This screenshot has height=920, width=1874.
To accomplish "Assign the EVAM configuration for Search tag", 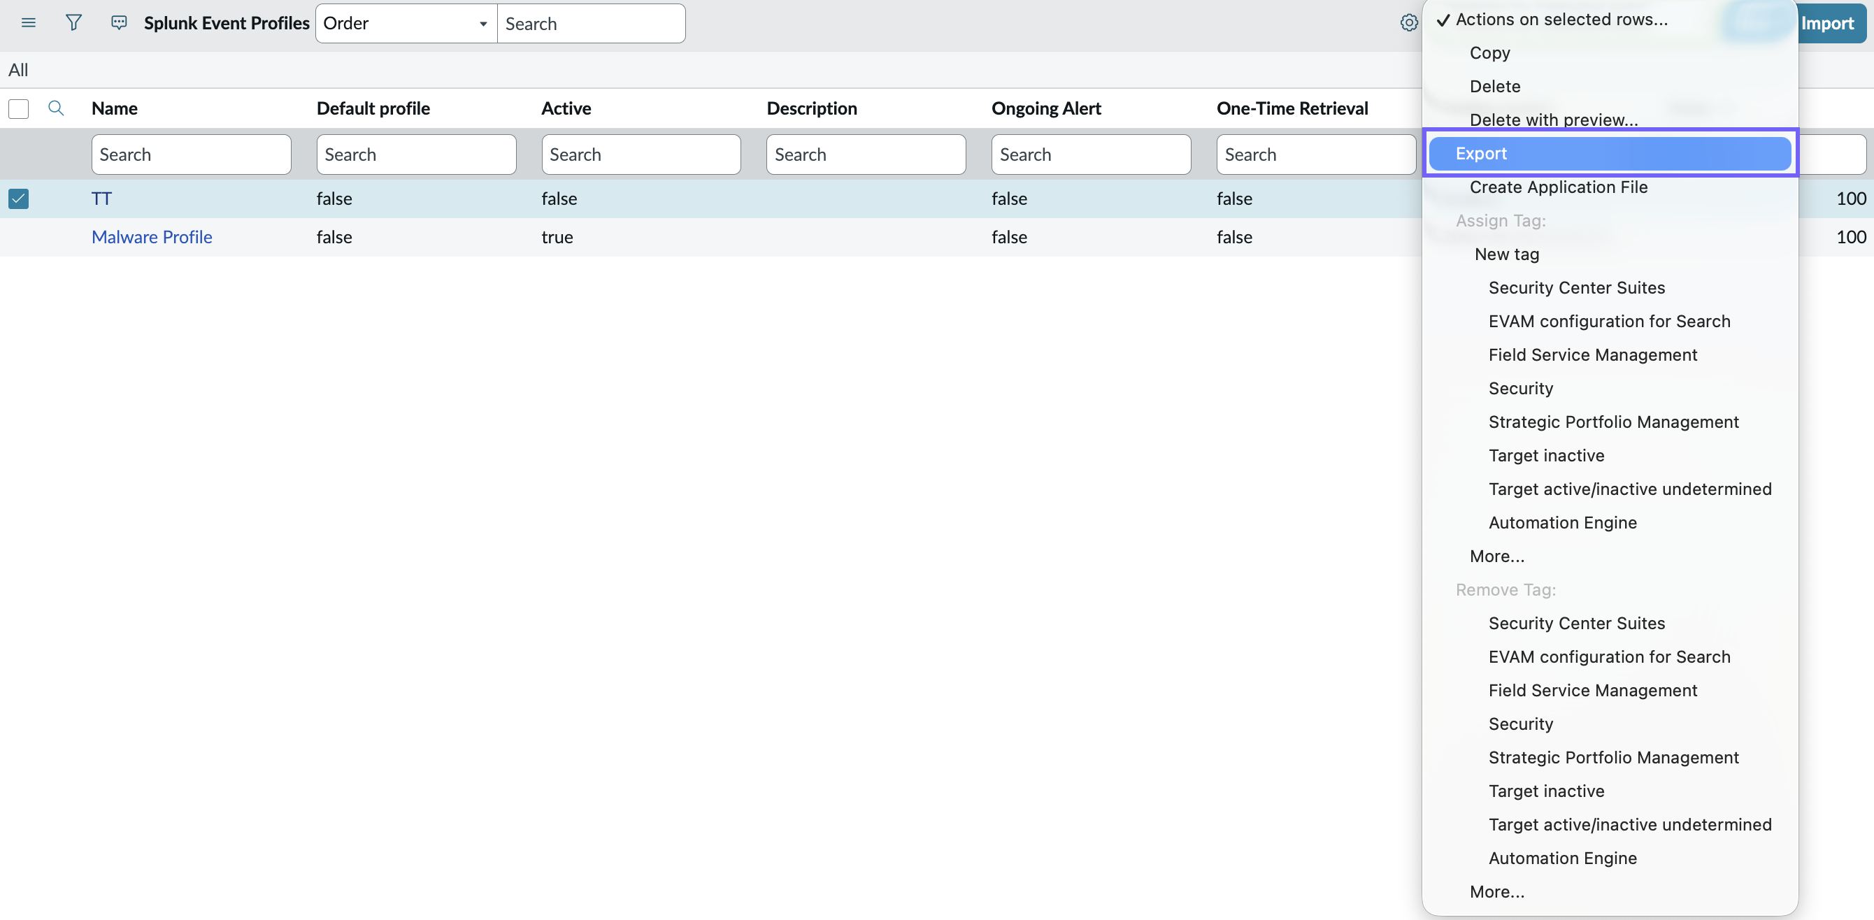I will pos(1609,321).
